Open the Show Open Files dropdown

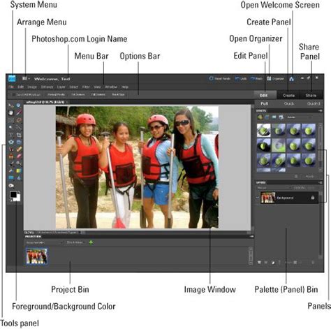click(44, 242)
